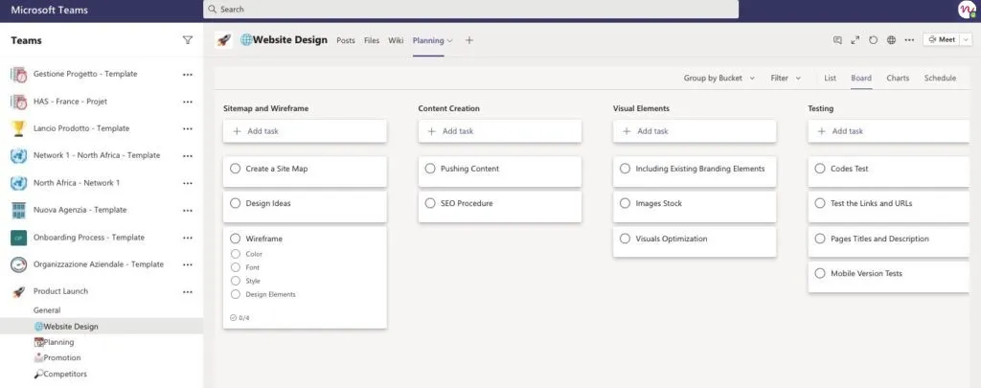981x388 pixels.
Task: Mark Pushing Content task complete
Action: point(430,169)
